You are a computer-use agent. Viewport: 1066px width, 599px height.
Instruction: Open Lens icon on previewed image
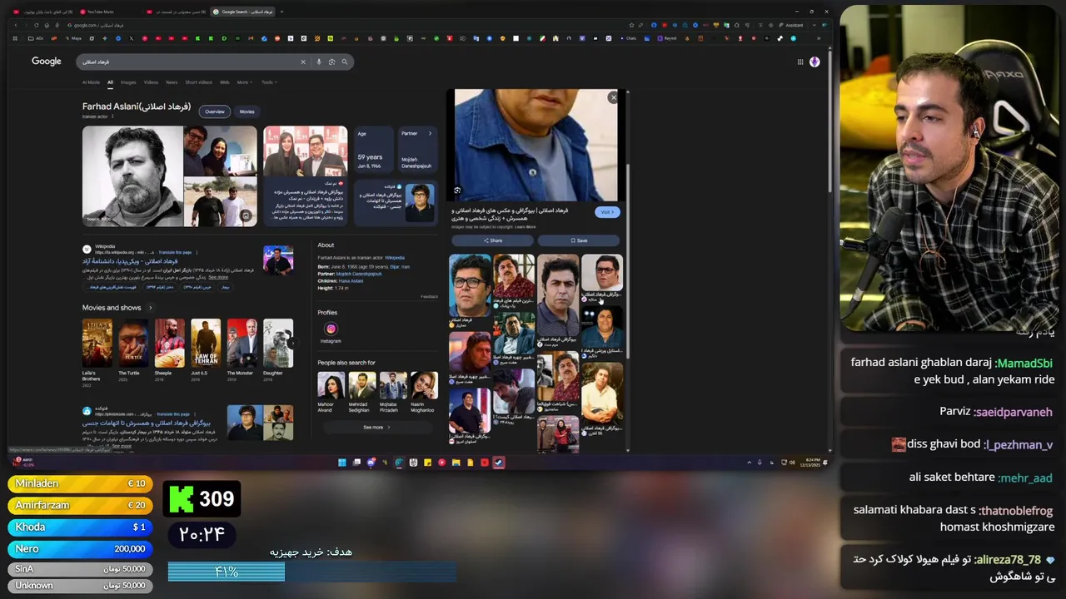[457, 191]
